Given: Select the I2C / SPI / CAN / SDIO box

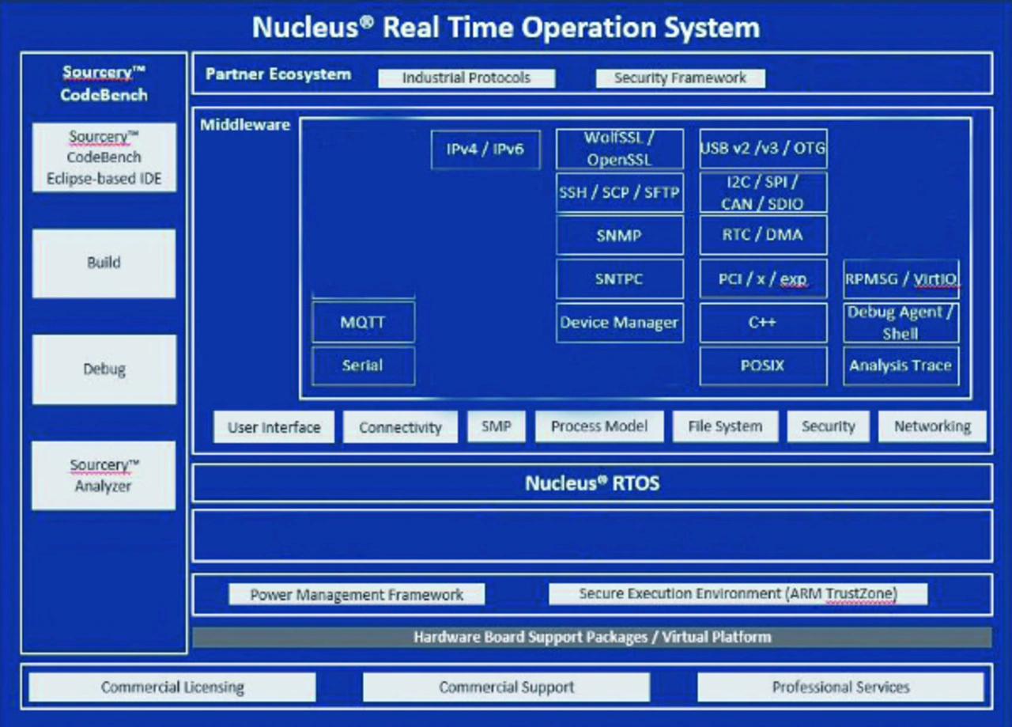Looking at the screenshot, I should point(763,192).
